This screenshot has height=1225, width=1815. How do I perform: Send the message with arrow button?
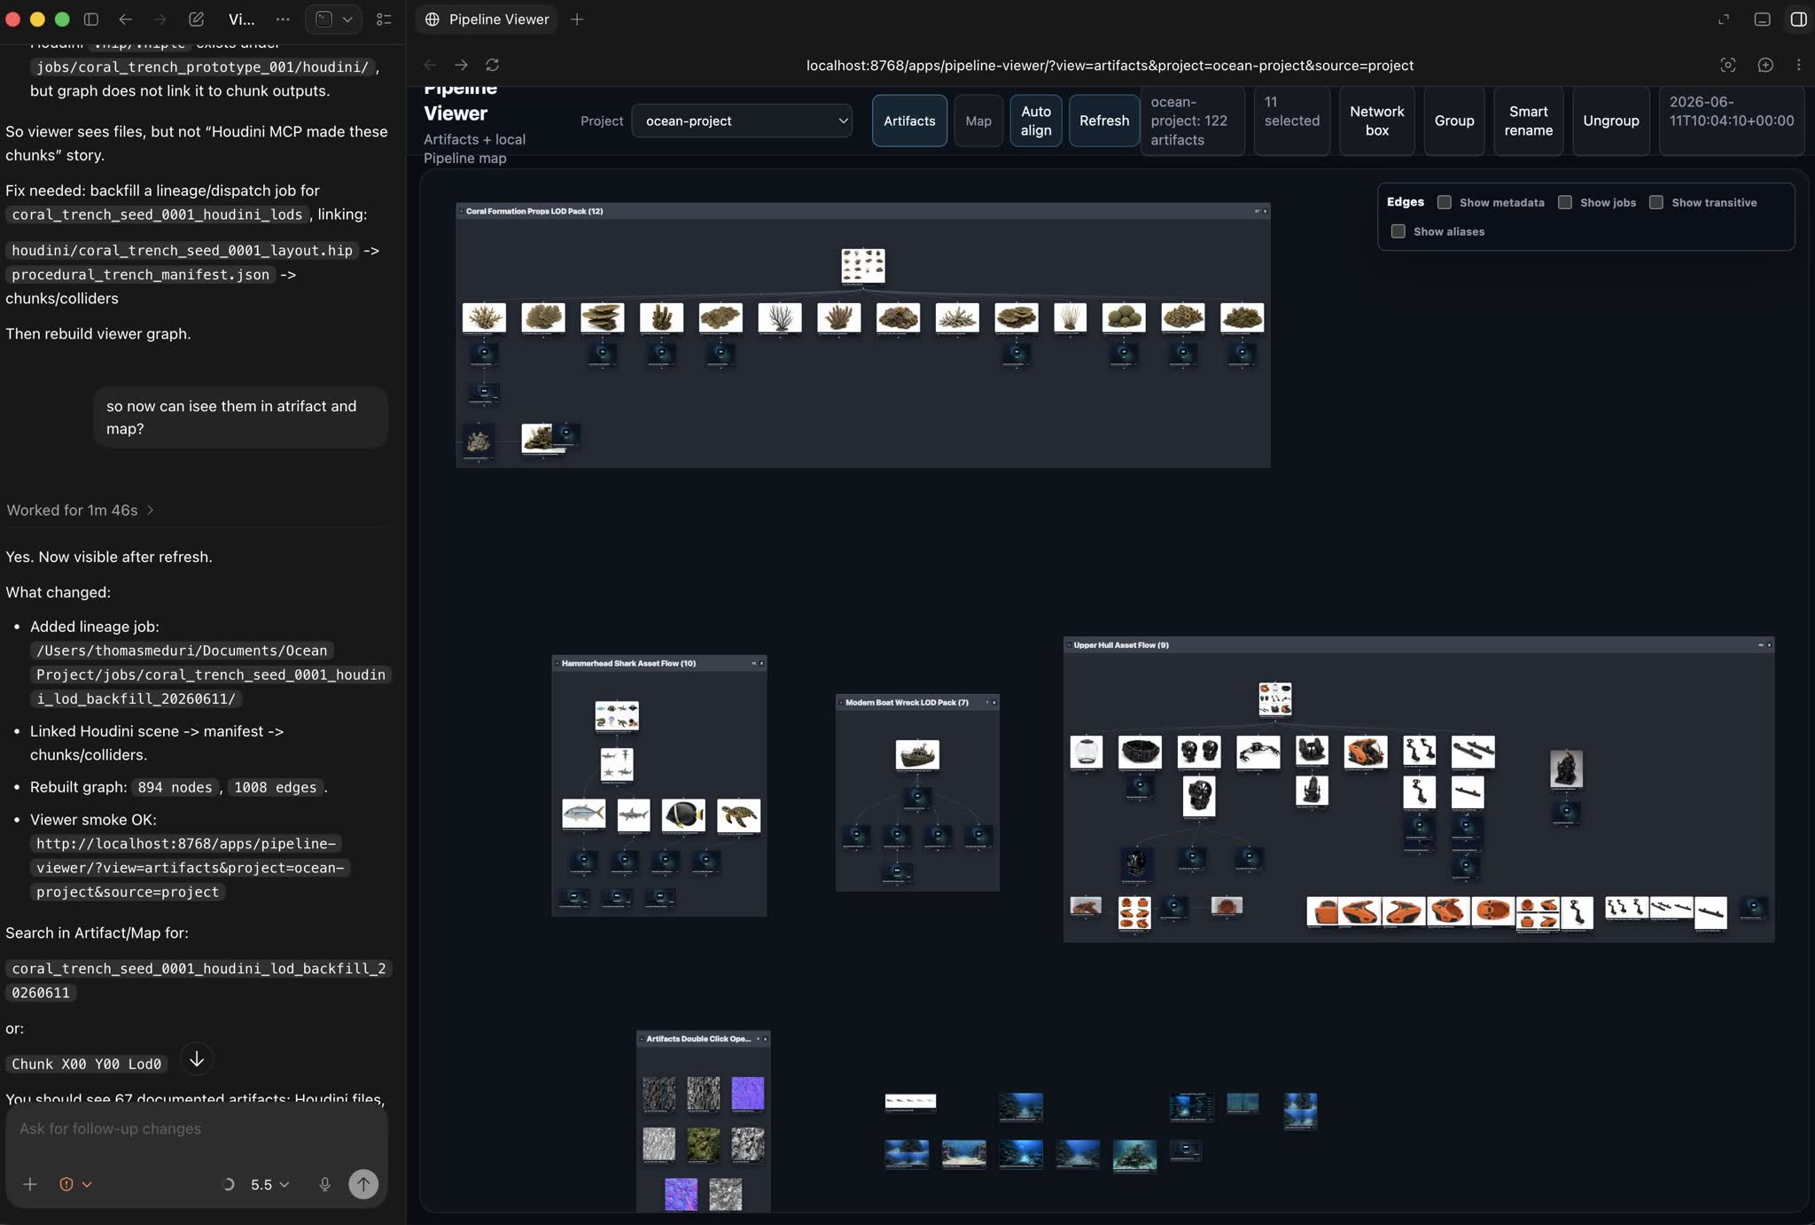(363, 1183)
